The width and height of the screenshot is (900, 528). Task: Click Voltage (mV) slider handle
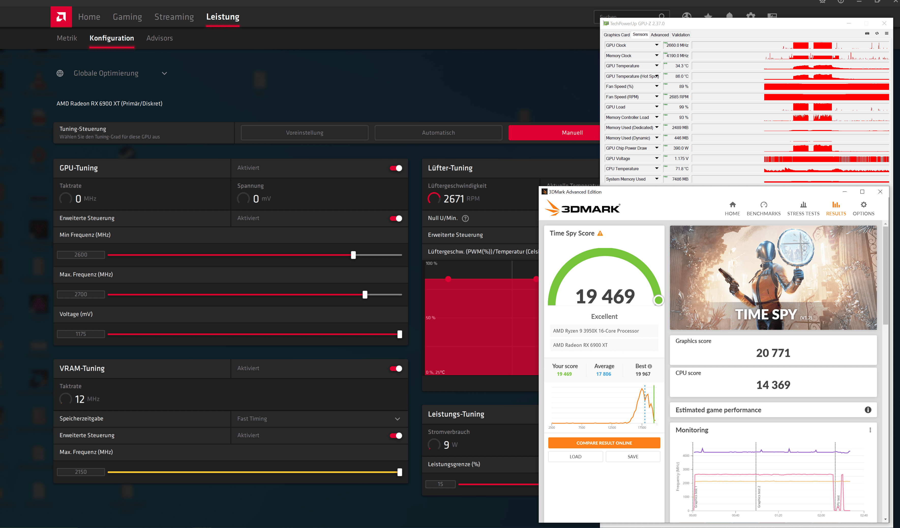[x=400, y=334]
